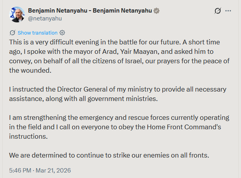Click the phrase 'government ministries'
241x178 pixels.
tap(127, 99)
